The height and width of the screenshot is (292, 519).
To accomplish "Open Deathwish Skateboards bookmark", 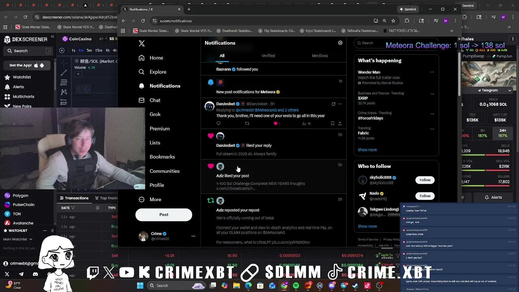I will 234,31.
